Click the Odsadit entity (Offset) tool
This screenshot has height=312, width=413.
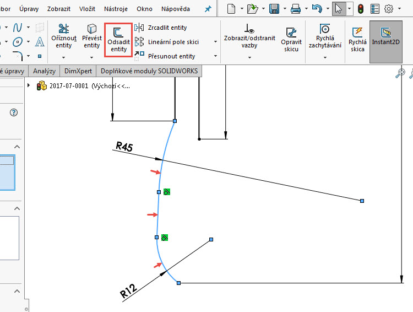[x=118, y=41]
